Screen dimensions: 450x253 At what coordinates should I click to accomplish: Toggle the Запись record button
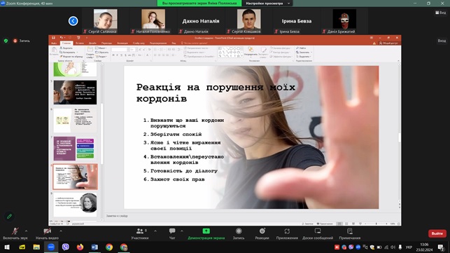[x=239, y=233]
